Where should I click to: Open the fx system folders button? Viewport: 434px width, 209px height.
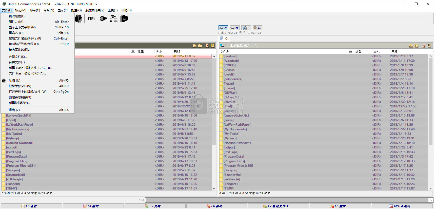point(257,28)
